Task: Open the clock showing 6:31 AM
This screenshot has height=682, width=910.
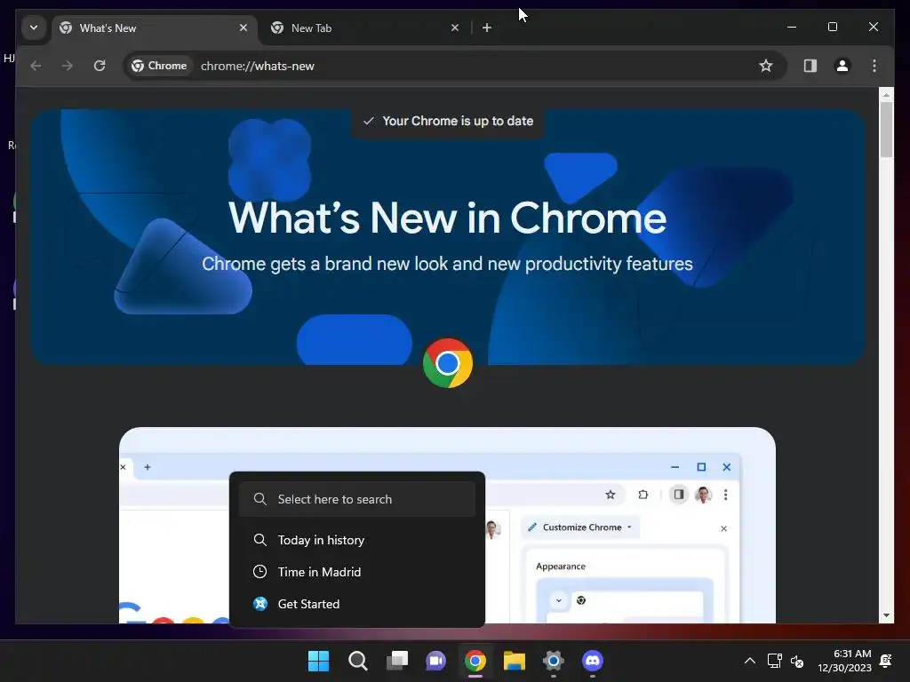Action: tap(844, 661)
